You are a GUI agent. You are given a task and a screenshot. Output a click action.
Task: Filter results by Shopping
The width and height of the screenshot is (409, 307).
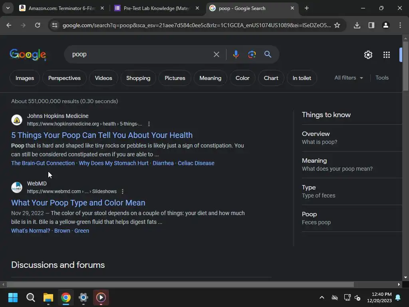point(138,78)
